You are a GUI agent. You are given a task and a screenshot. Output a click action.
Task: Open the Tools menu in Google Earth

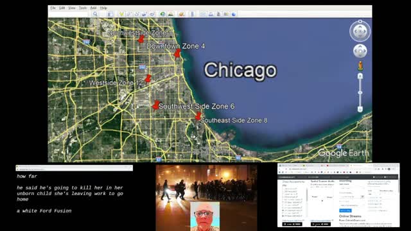(83, 8)
